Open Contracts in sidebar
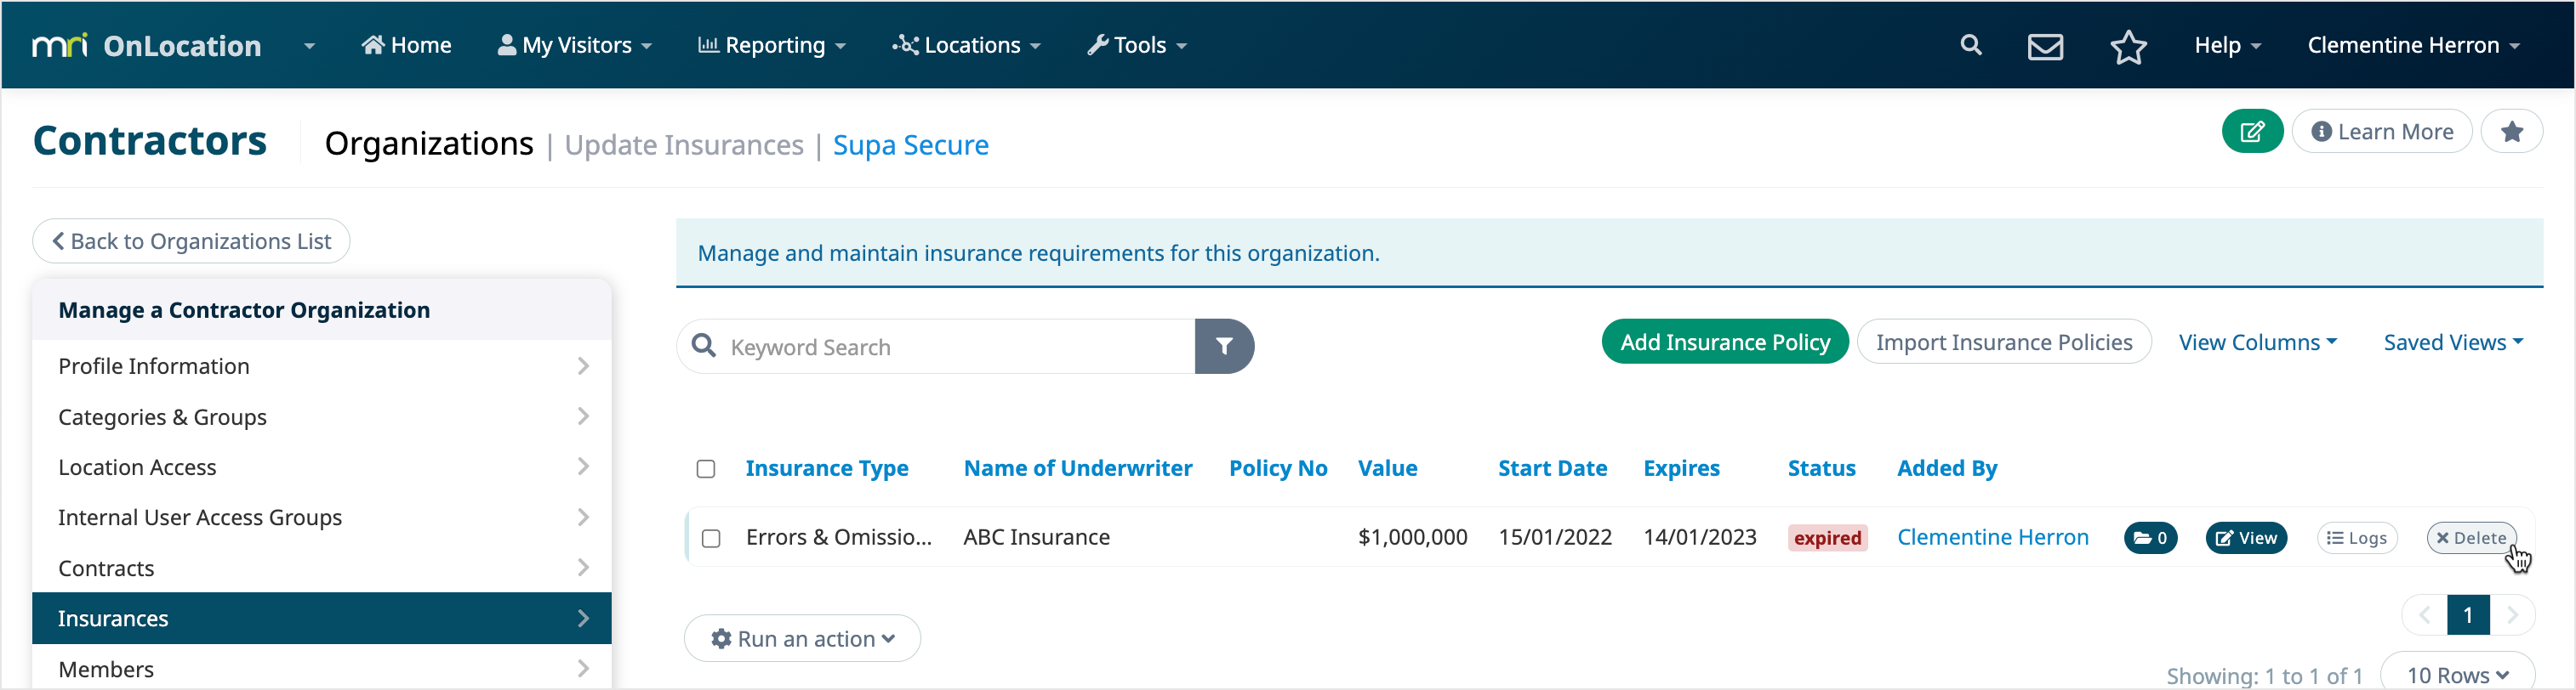The height and width of the screenshot is (690, 2576). [322, 567]
